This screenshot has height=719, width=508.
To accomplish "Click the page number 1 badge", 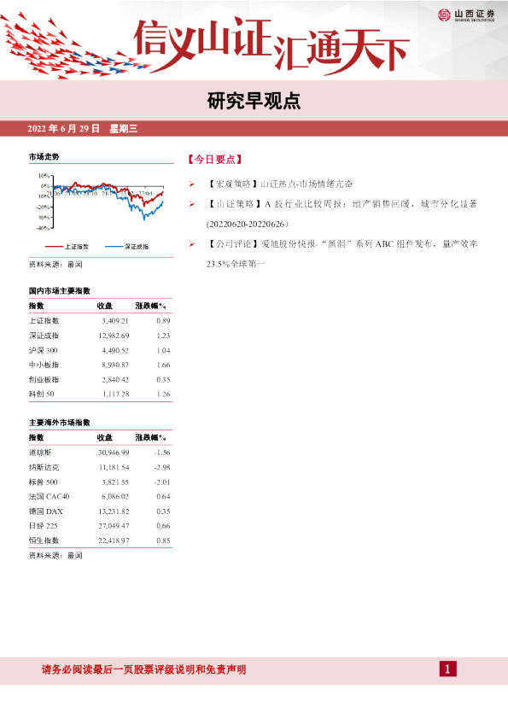I will click(x=447, y=669).
